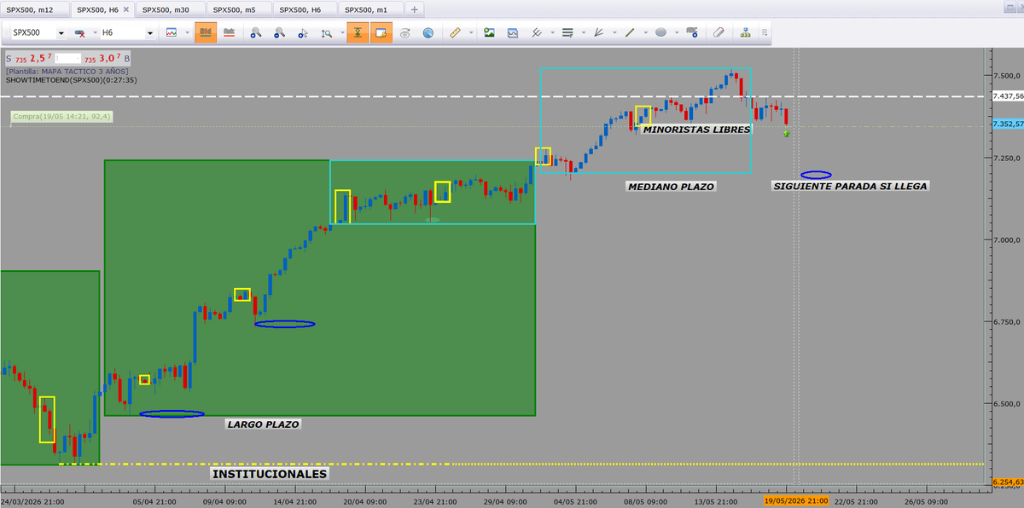
Task: Close the active SPX500, H6 tab
Action: [x=126, y=9]
